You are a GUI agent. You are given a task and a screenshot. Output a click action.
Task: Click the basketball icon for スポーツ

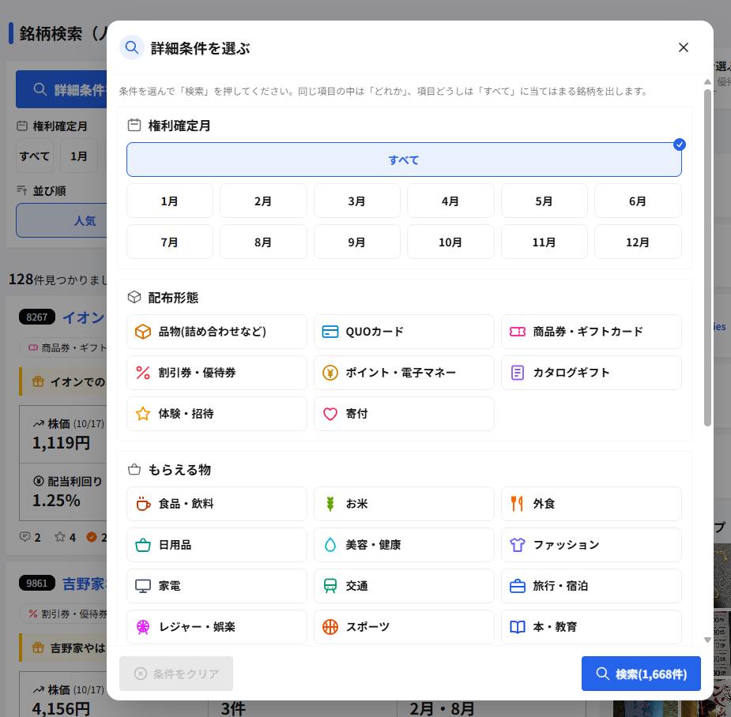(x=330, y=627)
